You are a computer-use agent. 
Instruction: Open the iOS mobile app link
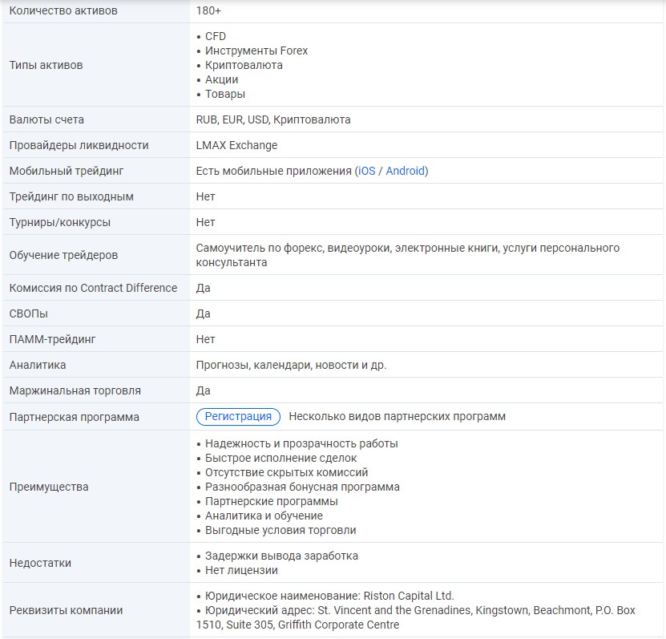pos(366,171)
